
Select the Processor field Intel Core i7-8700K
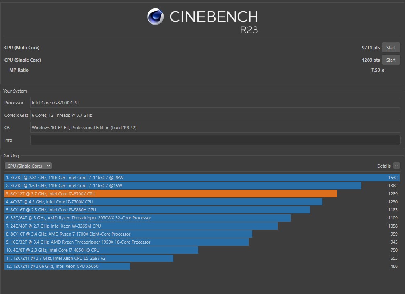click(x=215, y=103)
